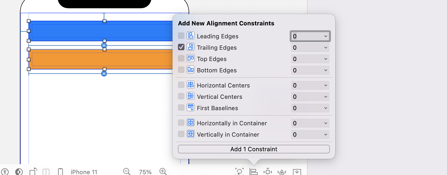Click the Add 1 Constraint button
Image resolution: width=447 pixels, height=175 pixels.
tap(254, 149)
